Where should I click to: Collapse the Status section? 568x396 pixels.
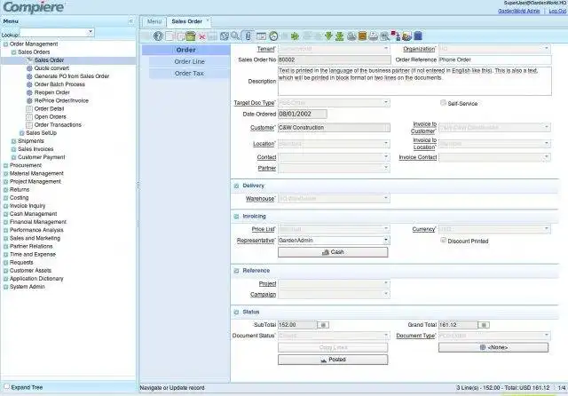[x=237, y=312]
